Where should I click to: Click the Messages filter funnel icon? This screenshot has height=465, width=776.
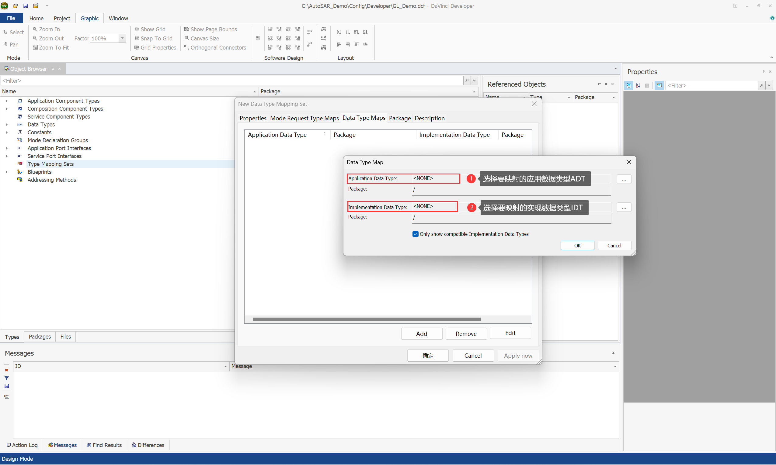pyautogui.click(x=7, y=378)
